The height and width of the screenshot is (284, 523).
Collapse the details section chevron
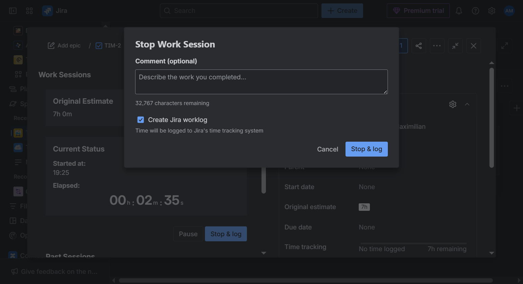(467, 104)
